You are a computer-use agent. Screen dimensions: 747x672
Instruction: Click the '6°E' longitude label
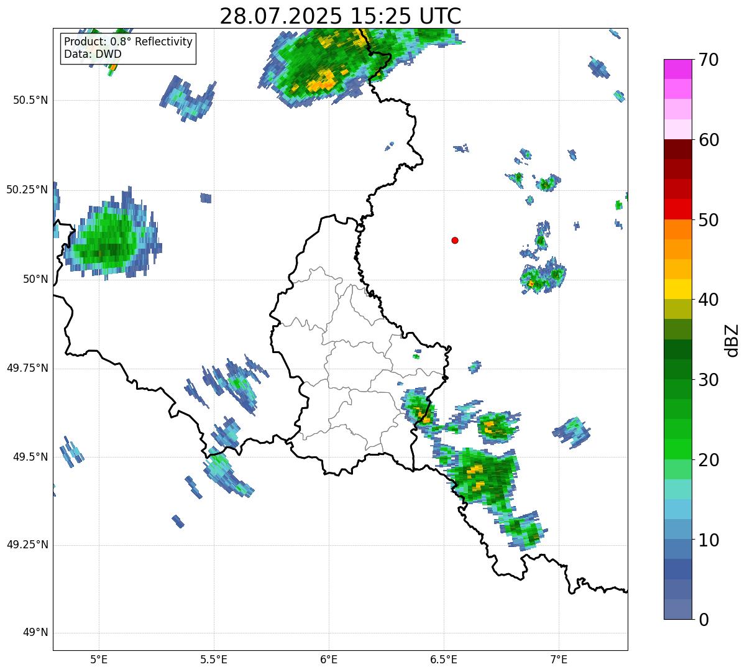[329, 659]
